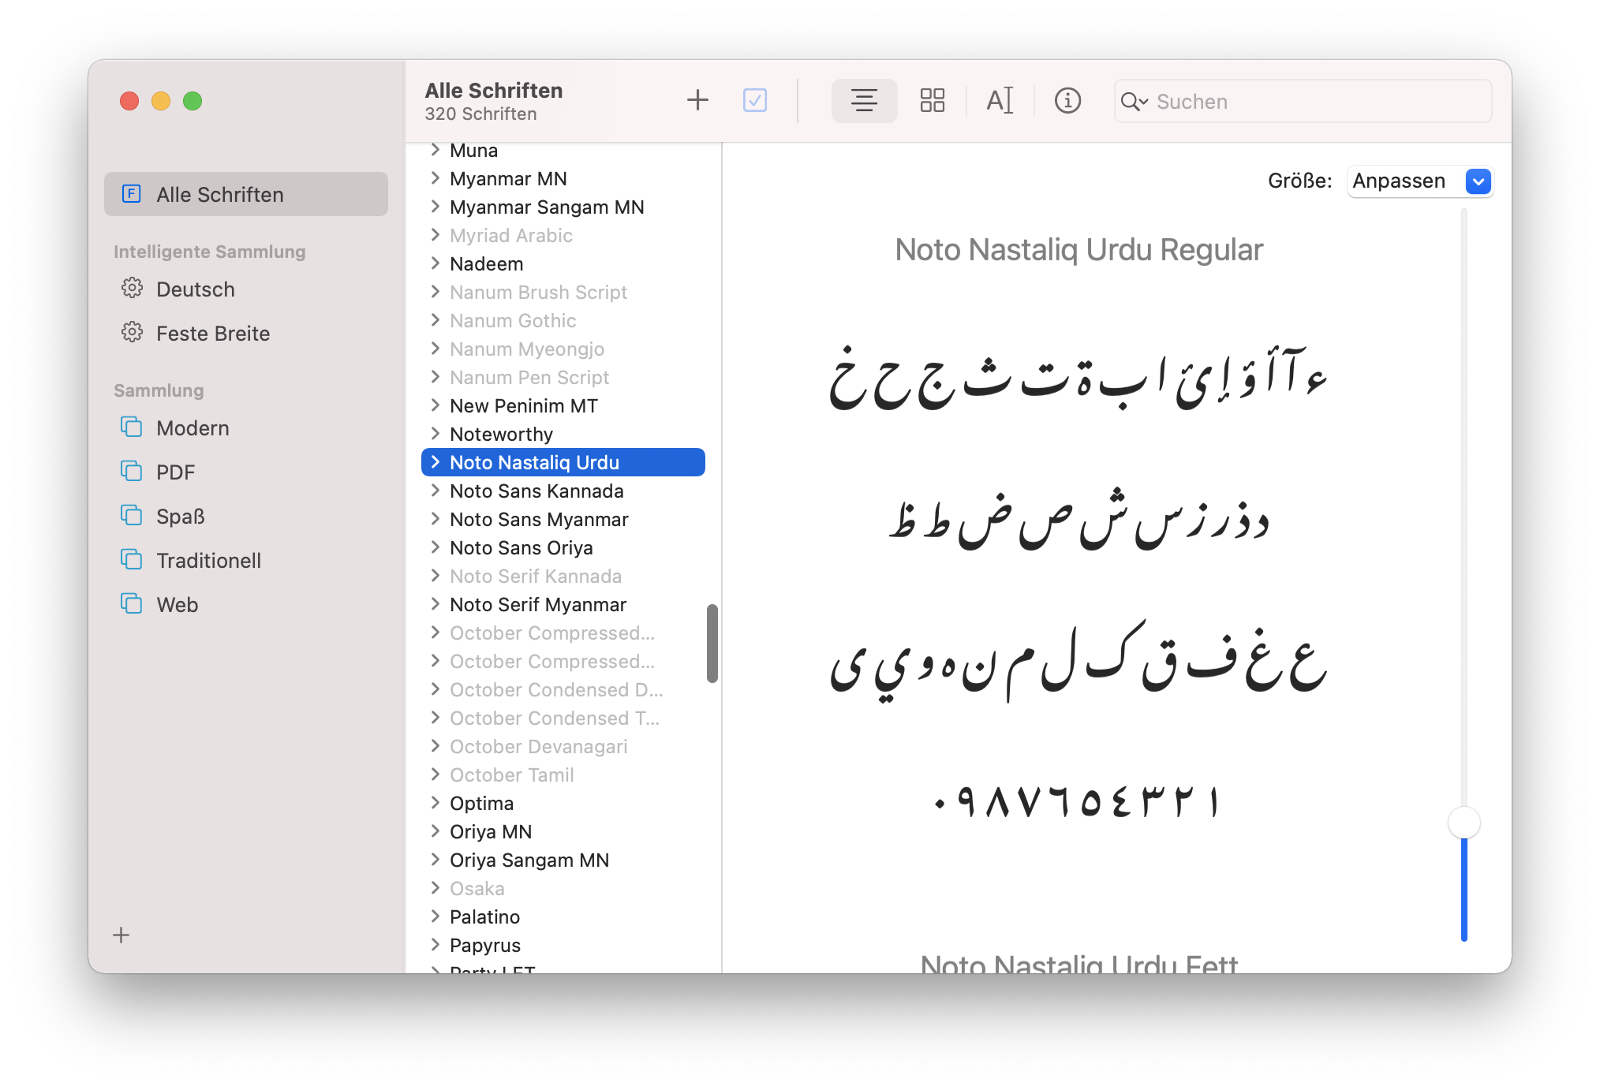The height and width of the screenshot is (1090, 1600).
Task: Click the search magnifier icon
Action: point(1133,102)
